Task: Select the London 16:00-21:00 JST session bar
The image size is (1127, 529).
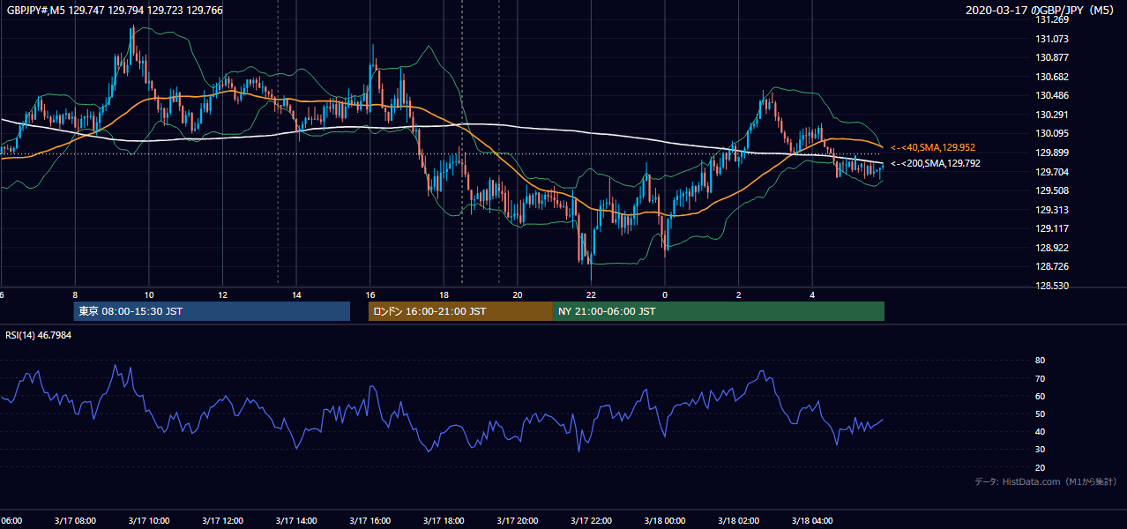Action: (x=460, y=311)
